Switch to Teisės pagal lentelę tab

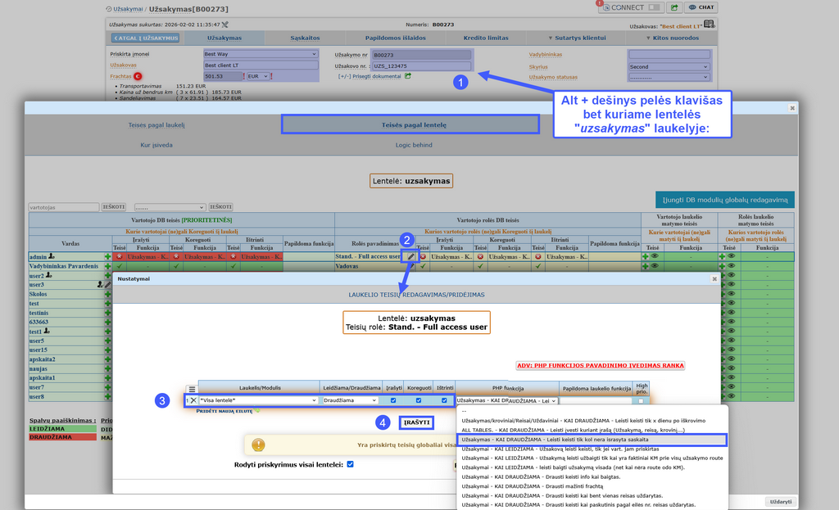(410, 124)
